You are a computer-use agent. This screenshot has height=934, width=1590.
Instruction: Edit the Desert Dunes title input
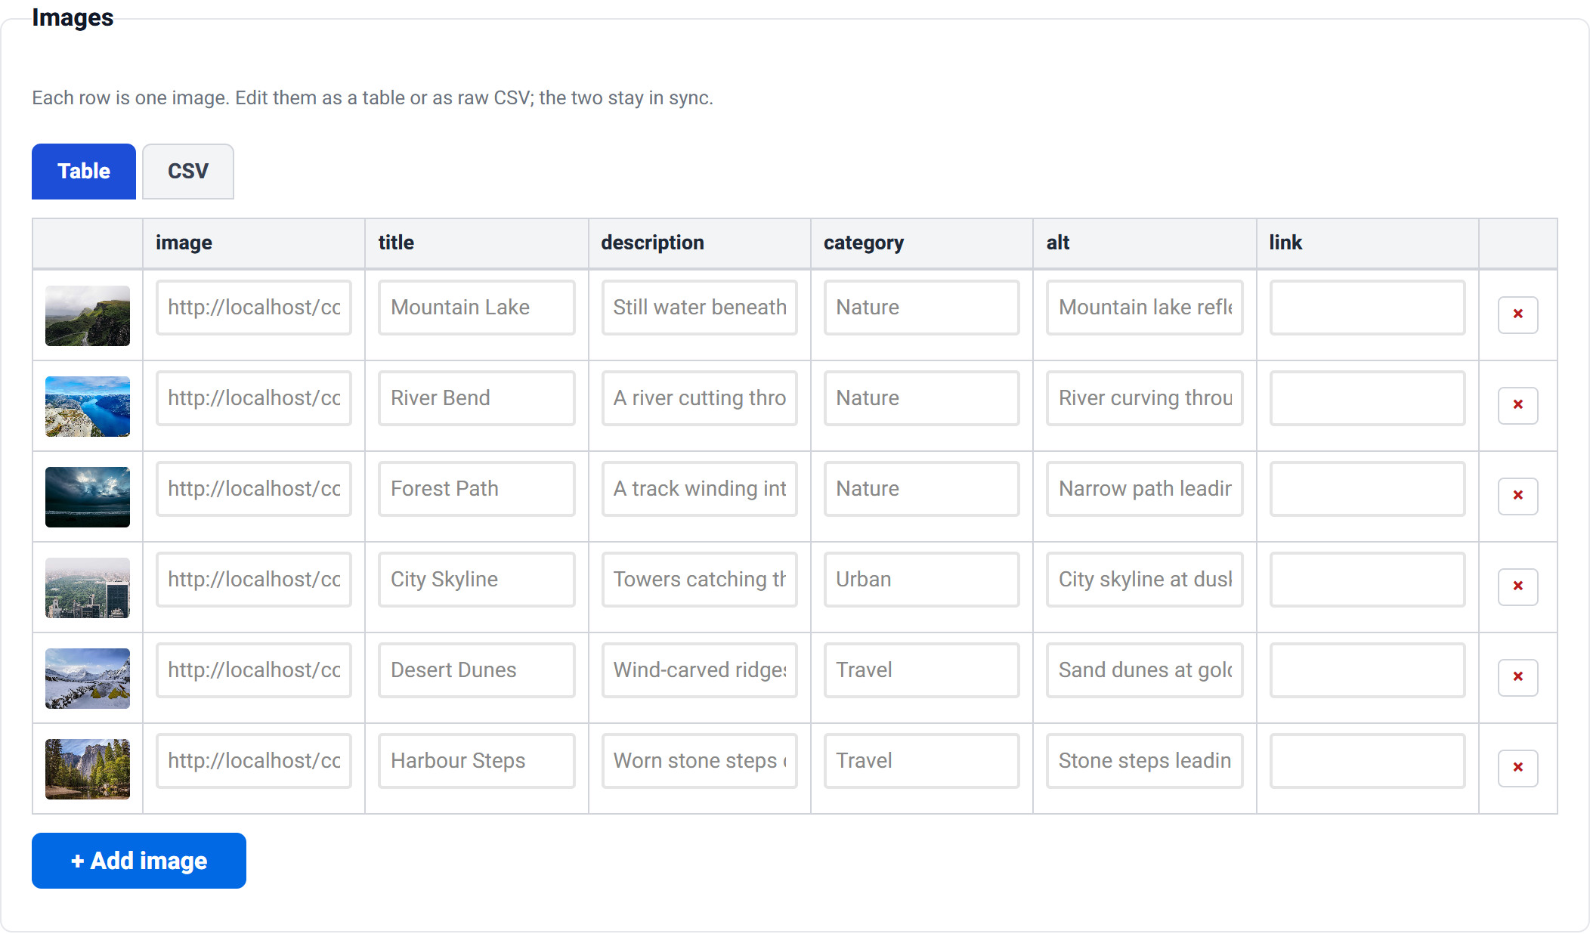[477, 670]
